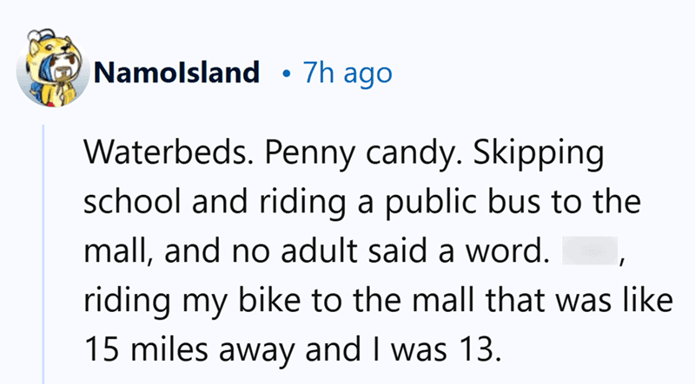The width and height of the screenshot is (695, 384).
Task: Open the NamoIsland username link
Action: (176, 73)
